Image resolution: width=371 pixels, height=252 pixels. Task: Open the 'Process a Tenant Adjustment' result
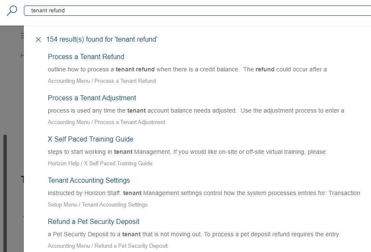tap(92, 98)
